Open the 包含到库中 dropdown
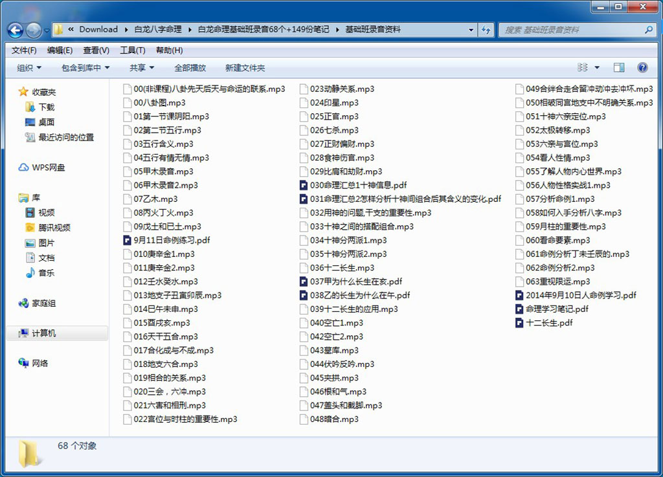Image resolution: width=663 pixels, height=477 pixels. tap(85, 67)
